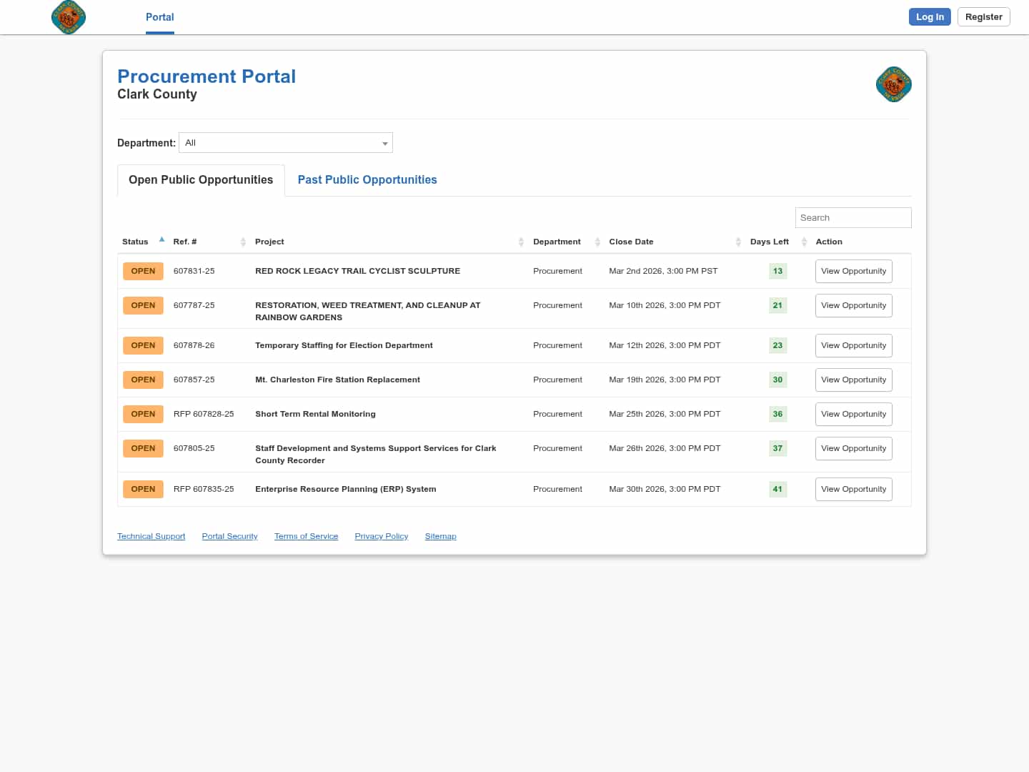Click the county seal beside Procurement Portal title
The height and width of the screenshot is (772, 1029).
[x=893, y=85]
